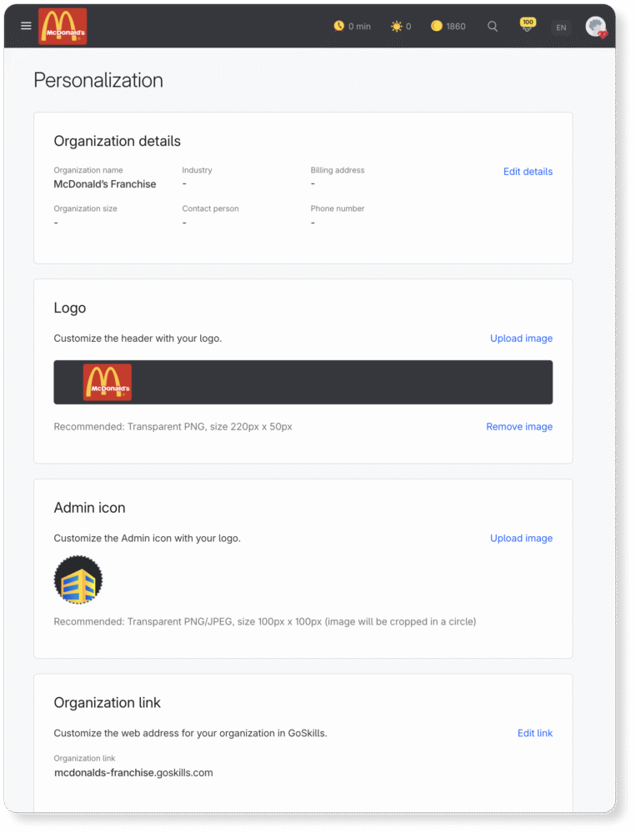Click Upload image for the Admin icon
636x833 pixels.
(x=521, y=538)
